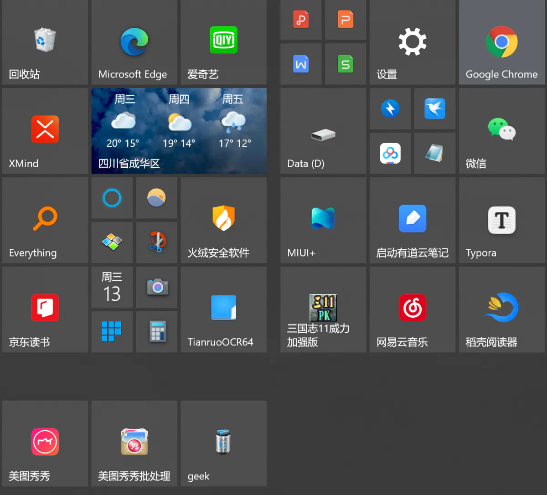Open the 爱奇艺 video app tile
Viewport: 547px width, 495px height.
(x=224, y=42)
